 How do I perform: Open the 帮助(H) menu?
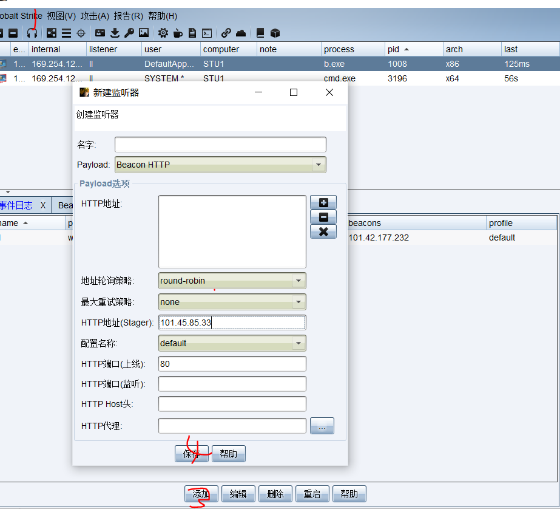coord(163,16)
